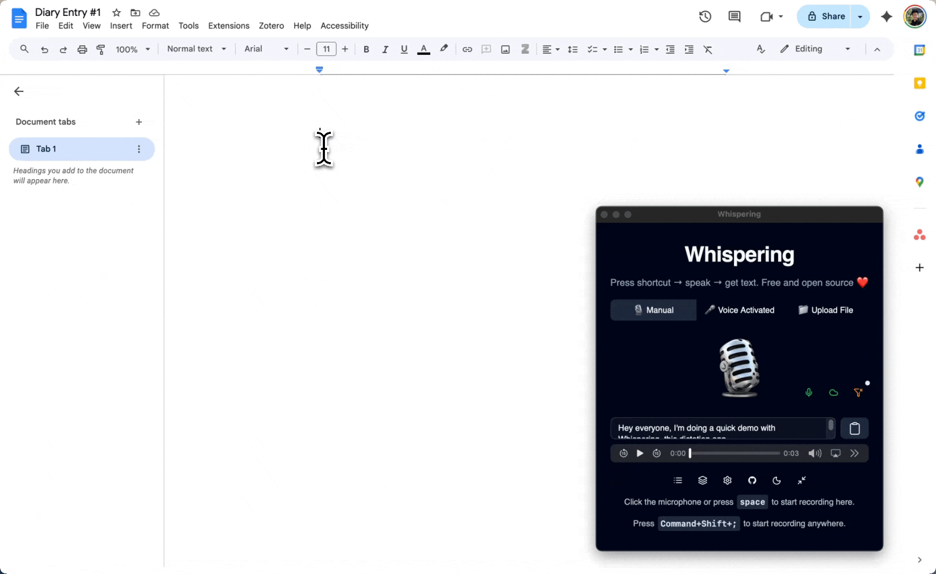The height and width of the screenshot is (574, 936).
Task: Open the File menu
Action: click(42, 26)
